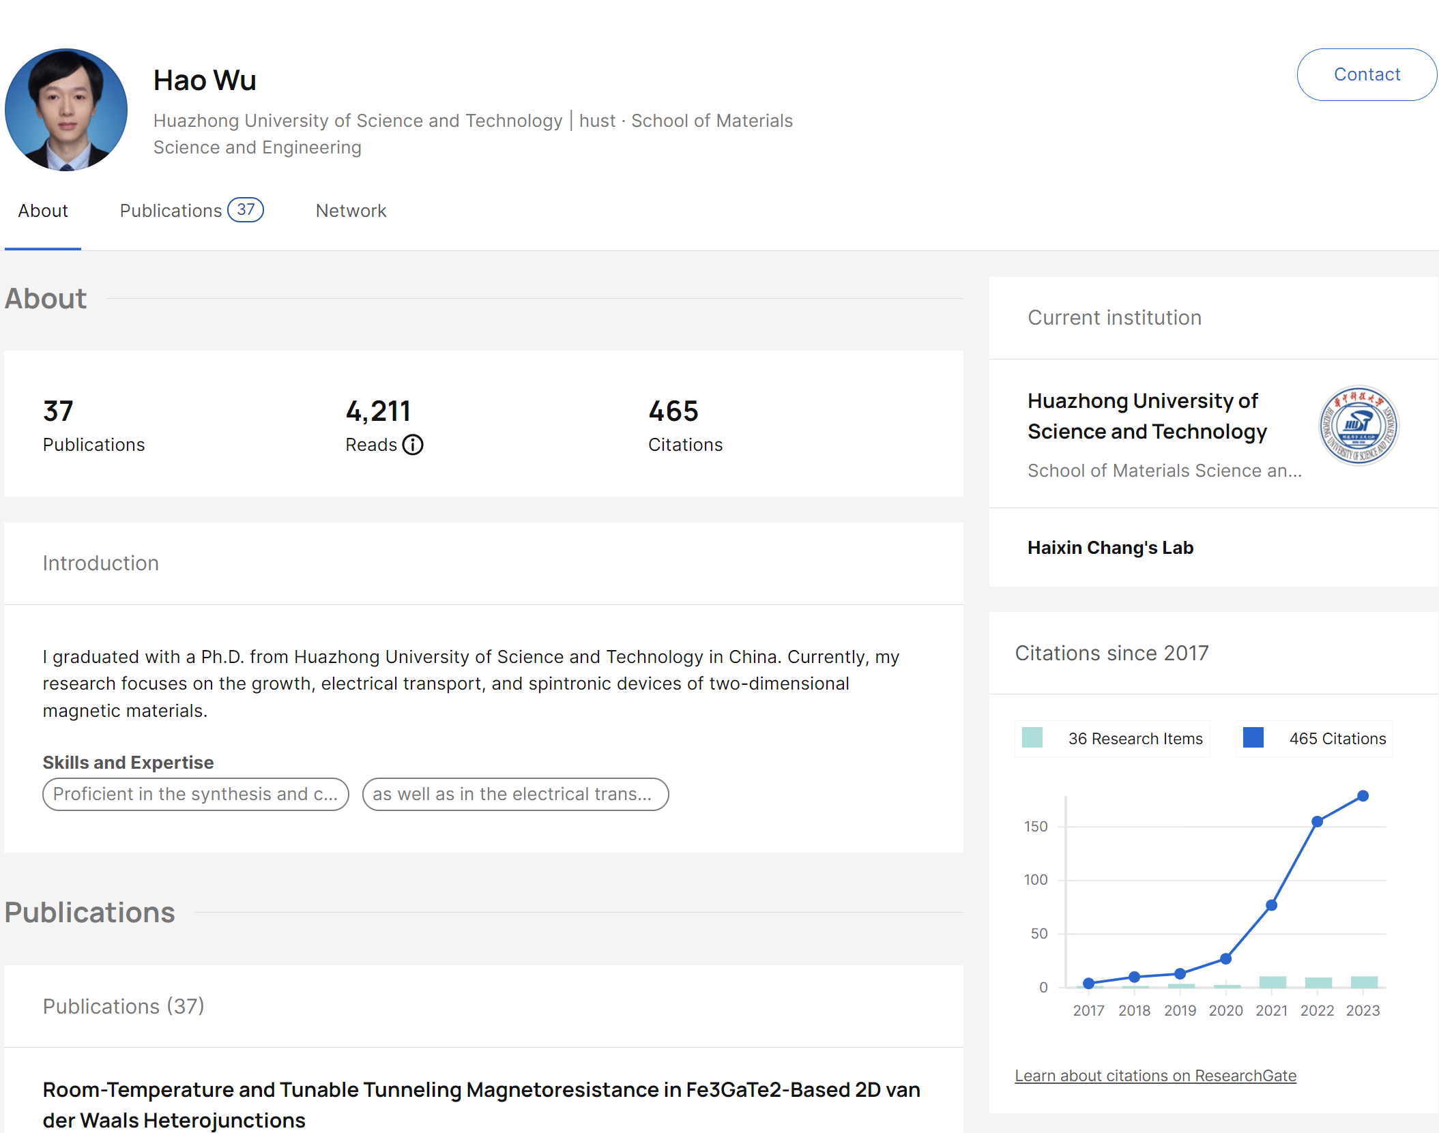1439x1133 pixels.
Task: Click the 37 badge on Publications tab
Action: pyautogui.click(x=246, y=209)
